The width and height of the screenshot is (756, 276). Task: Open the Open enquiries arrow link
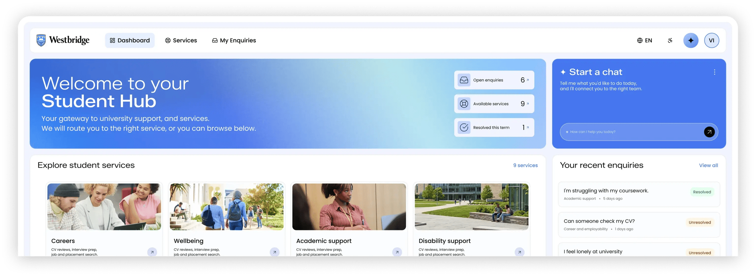pos(528,80)
